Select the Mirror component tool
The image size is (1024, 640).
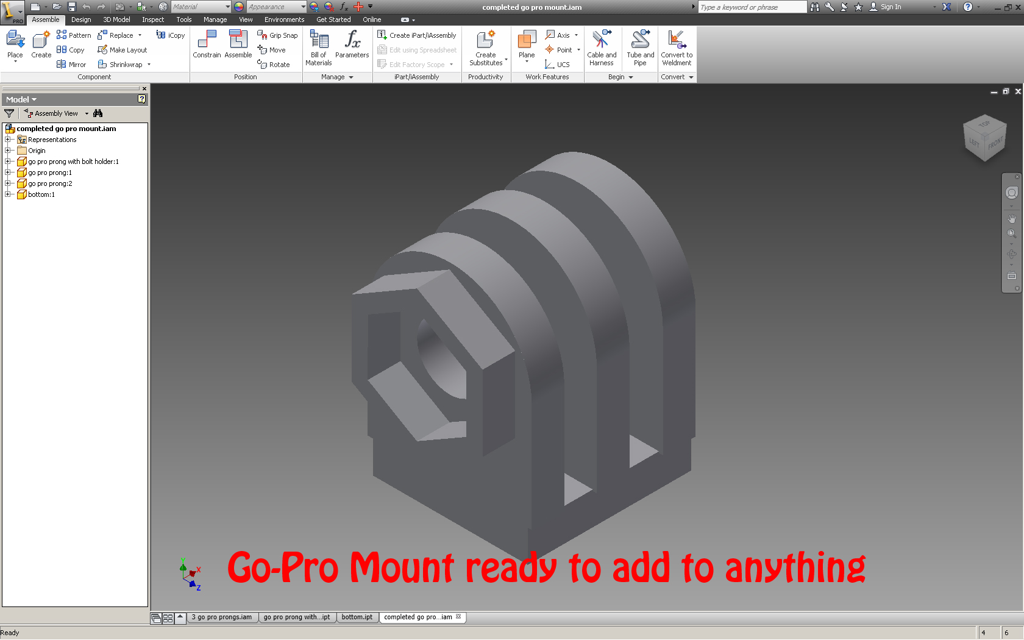point(71,65)
